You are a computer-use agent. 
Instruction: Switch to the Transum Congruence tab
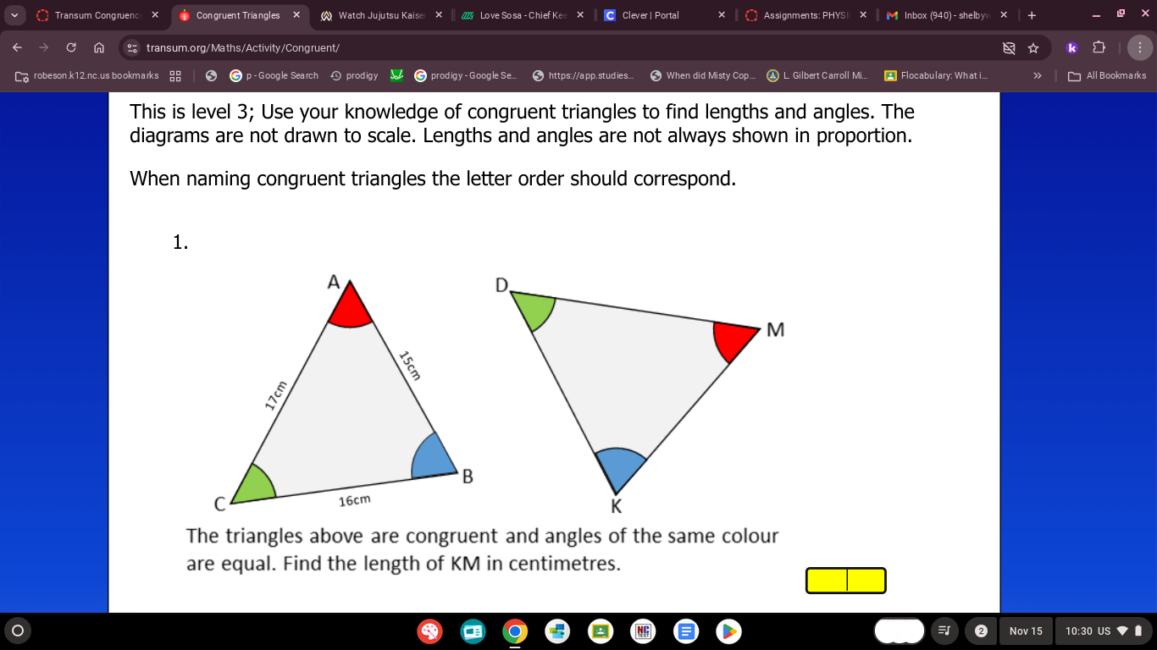tap(97, 15)
